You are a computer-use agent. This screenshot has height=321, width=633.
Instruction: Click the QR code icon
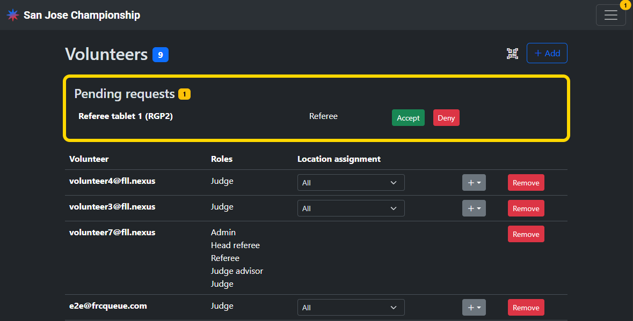(x=512, y=53)
